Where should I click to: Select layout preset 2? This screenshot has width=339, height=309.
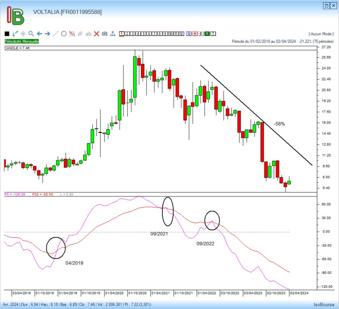click(127, 34)
